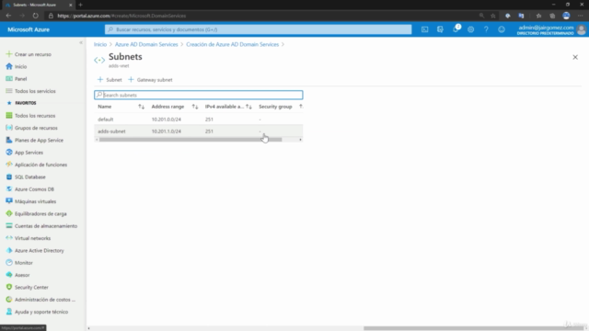This screenshot has height=331, width=589.
Task: Go back in the browser
Action: 8,16
